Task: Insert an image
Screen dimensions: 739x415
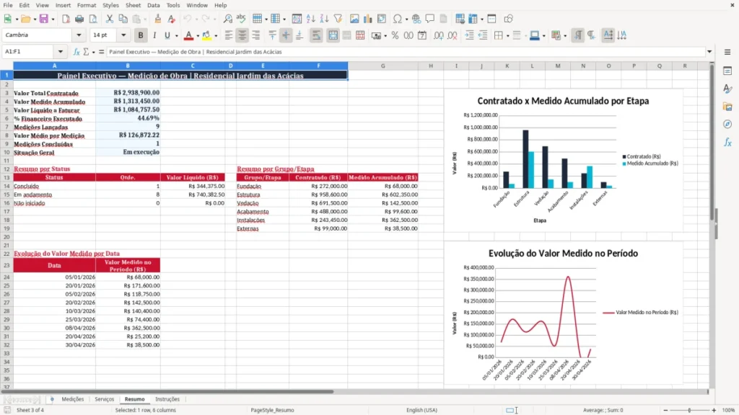Action: [354, 19]
